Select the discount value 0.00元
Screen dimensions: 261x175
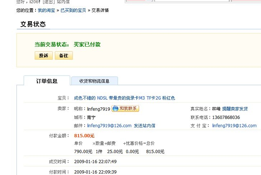pos(132,152)
